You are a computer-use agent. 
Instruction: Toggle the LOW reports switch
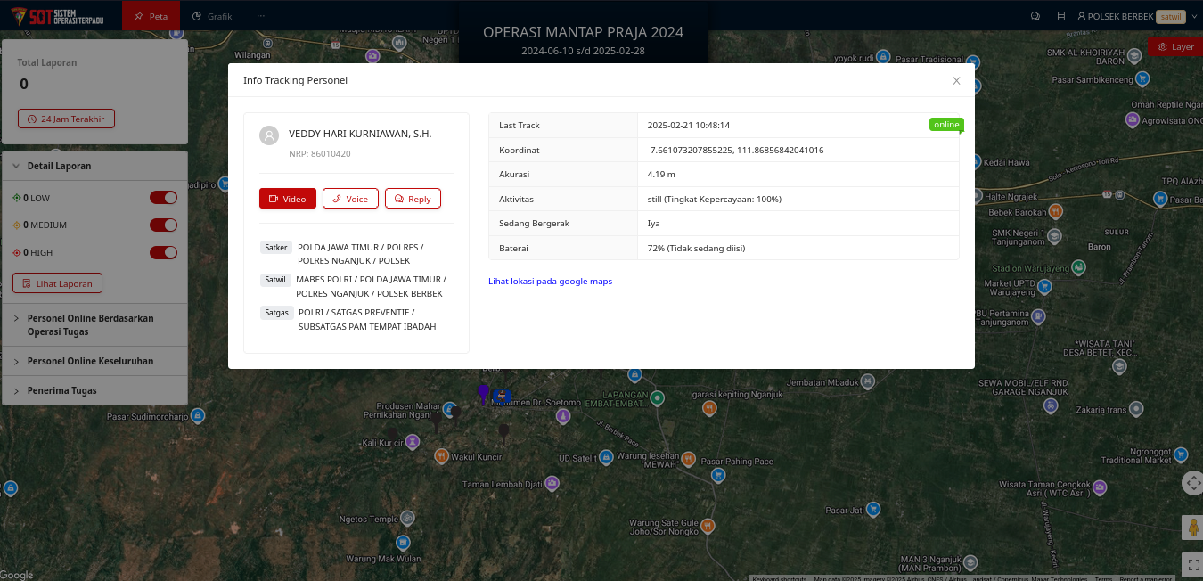tap(163, 198)
